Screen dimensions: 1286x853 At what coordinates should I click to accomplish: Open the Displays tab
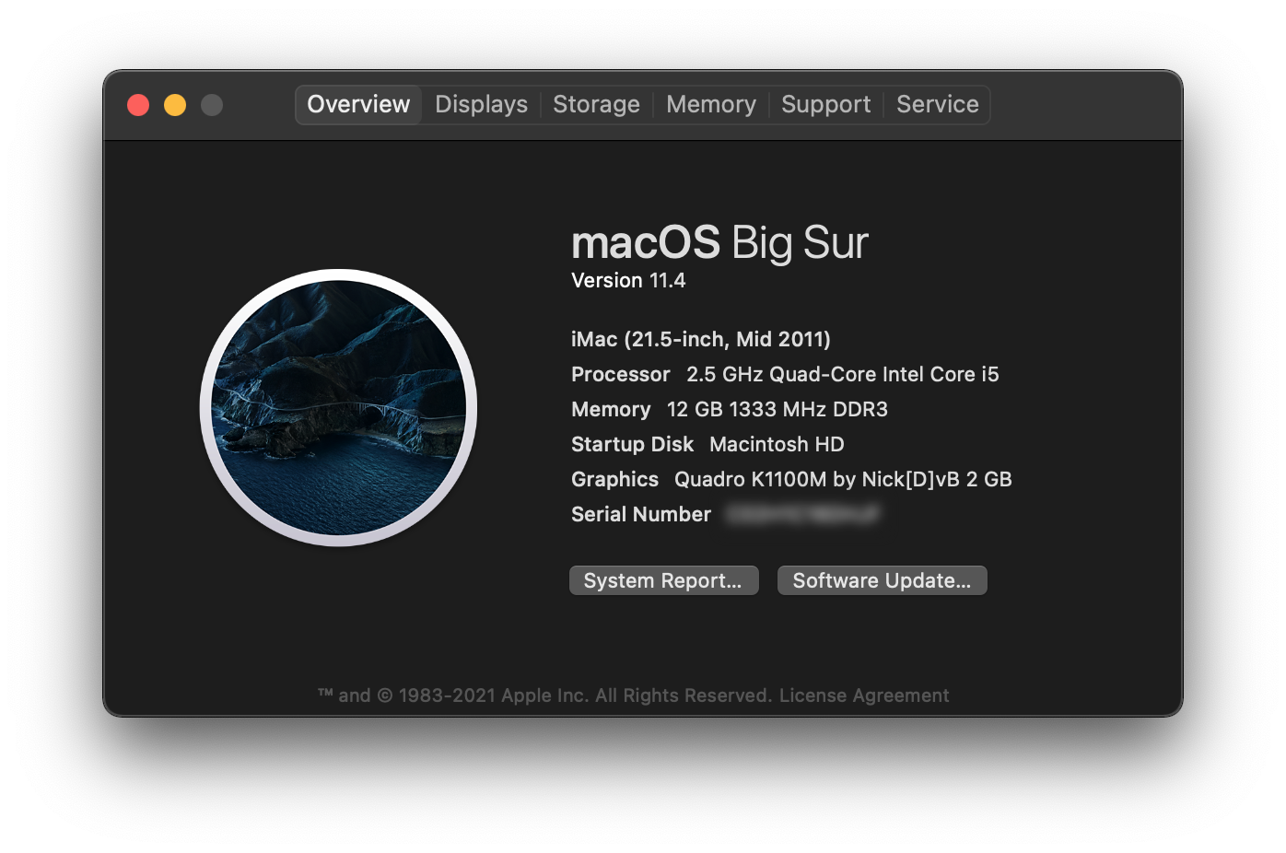click(x=481, y=104)
